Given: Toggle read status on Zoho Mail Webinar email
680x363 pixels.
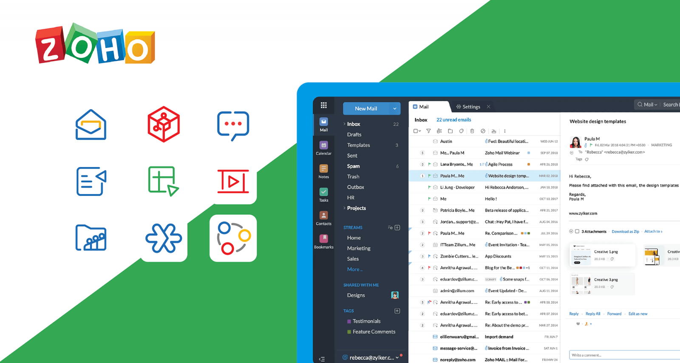Looking at the screenshot, I should [435, 153].
